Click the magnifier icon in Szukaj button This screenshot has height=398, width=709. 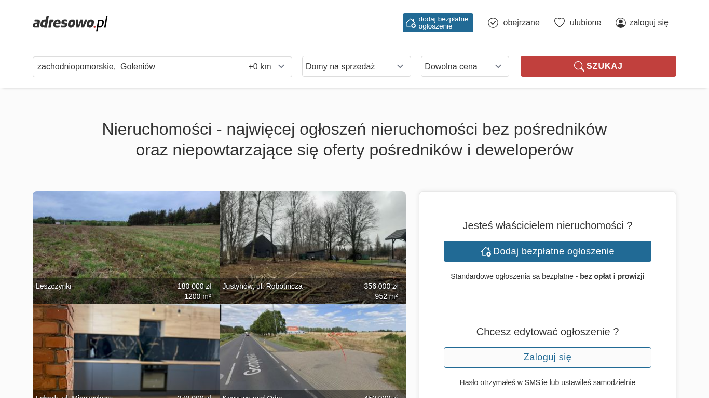point(579,66)
